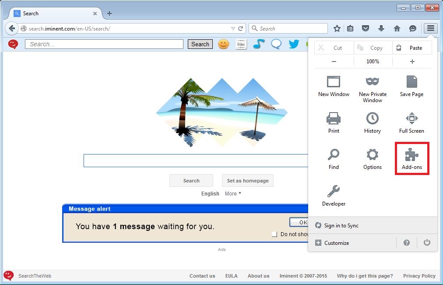Close the hamburger menu button
This screenshot has width=443, height=285.
pyautogui.click(x=431, y=28)
